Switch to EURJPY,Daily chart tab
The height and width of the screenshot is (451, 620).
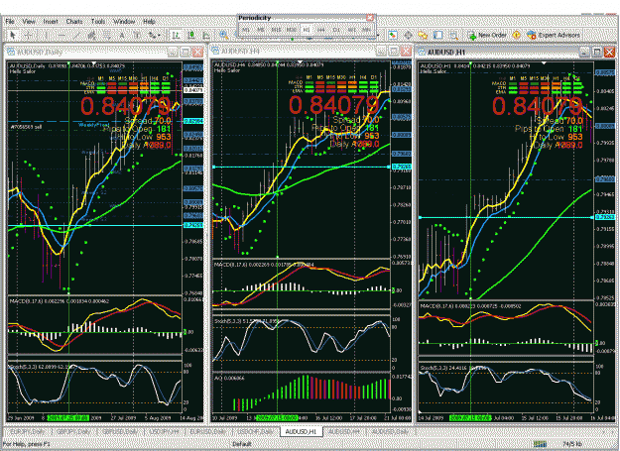pos(27,432)
